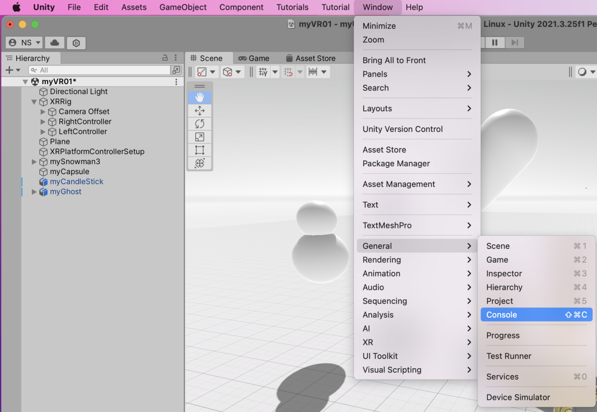597x412 pixels.
Task: Open the handle rotation dropdown arrow
Action: [x=238, y=72]
